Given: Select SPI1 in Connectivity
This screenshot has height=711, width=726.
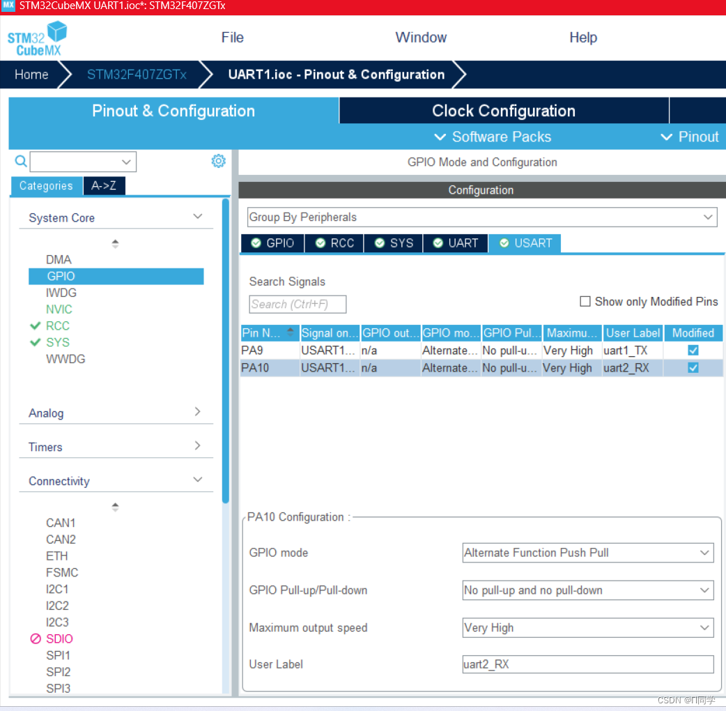Looking at the screenshot, I should [x=59, y=655].
